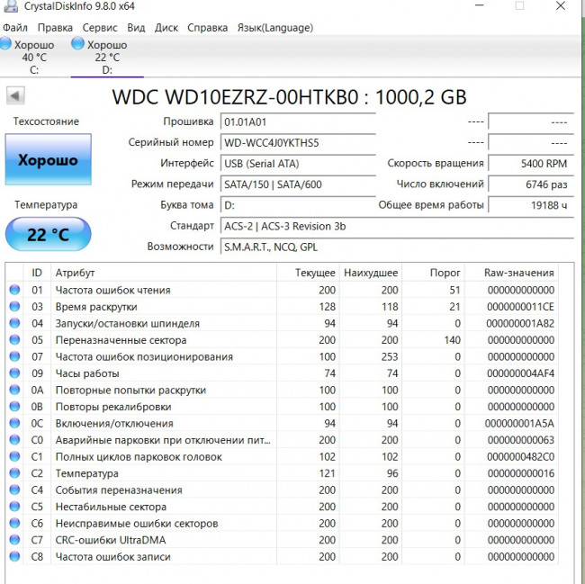585x584 pixels.
Task: Click the CrystalDiskInfo app icon in title bar
Action: pyautogui.click(x=11, y=5)
